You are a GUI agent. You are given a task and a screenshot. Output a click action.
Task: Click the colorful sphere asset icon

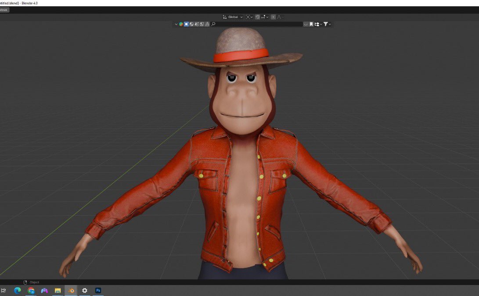181,24
